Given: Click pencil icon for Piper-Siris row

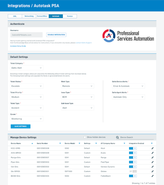Looking at the screenshot, I should coord(153,162).
